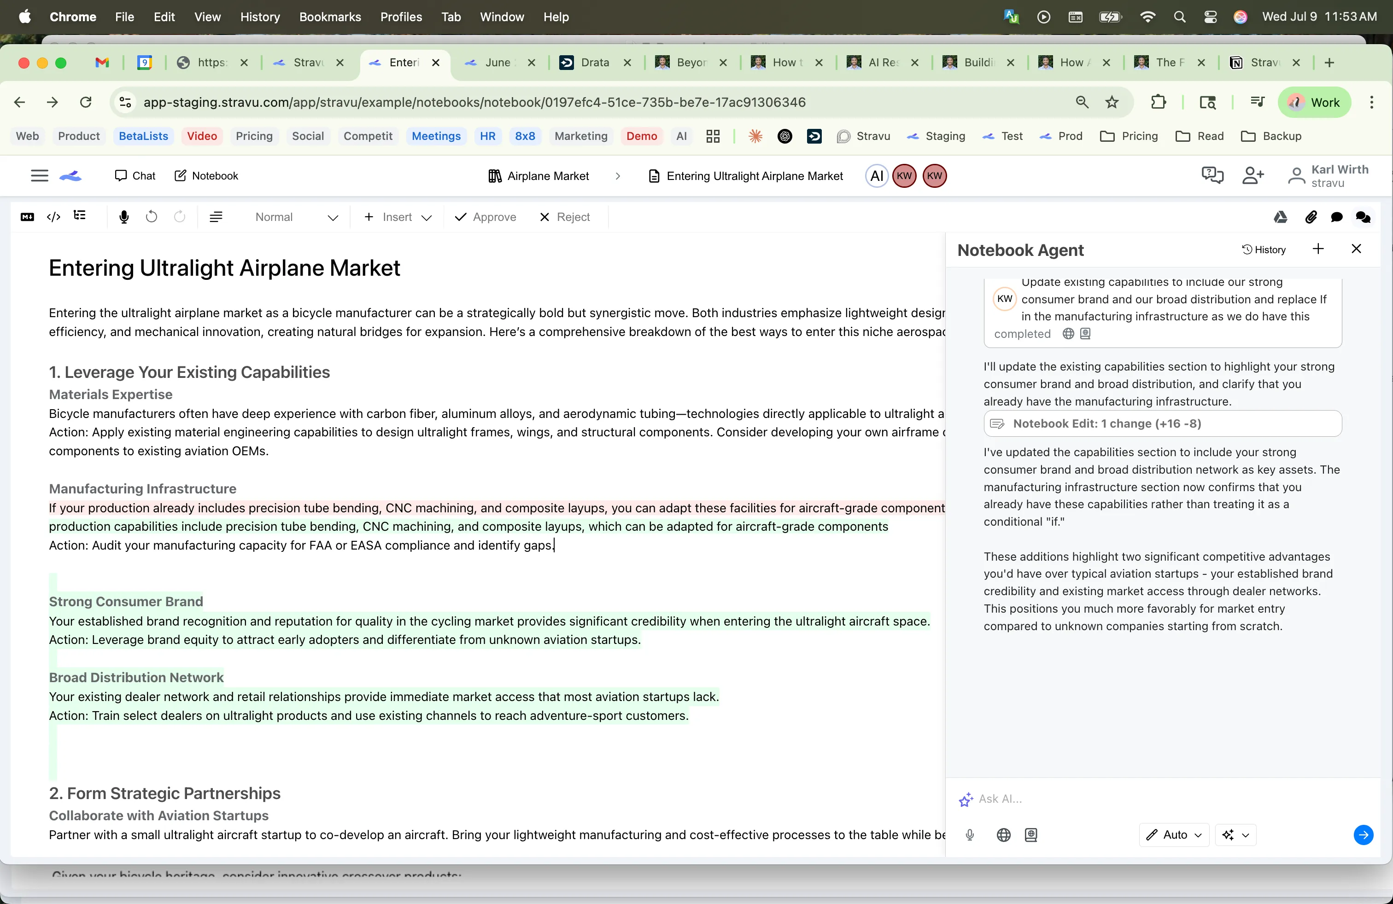The image size is (1393, 904).
Task: Switch to the Drata browser tab
Action: 595,63
